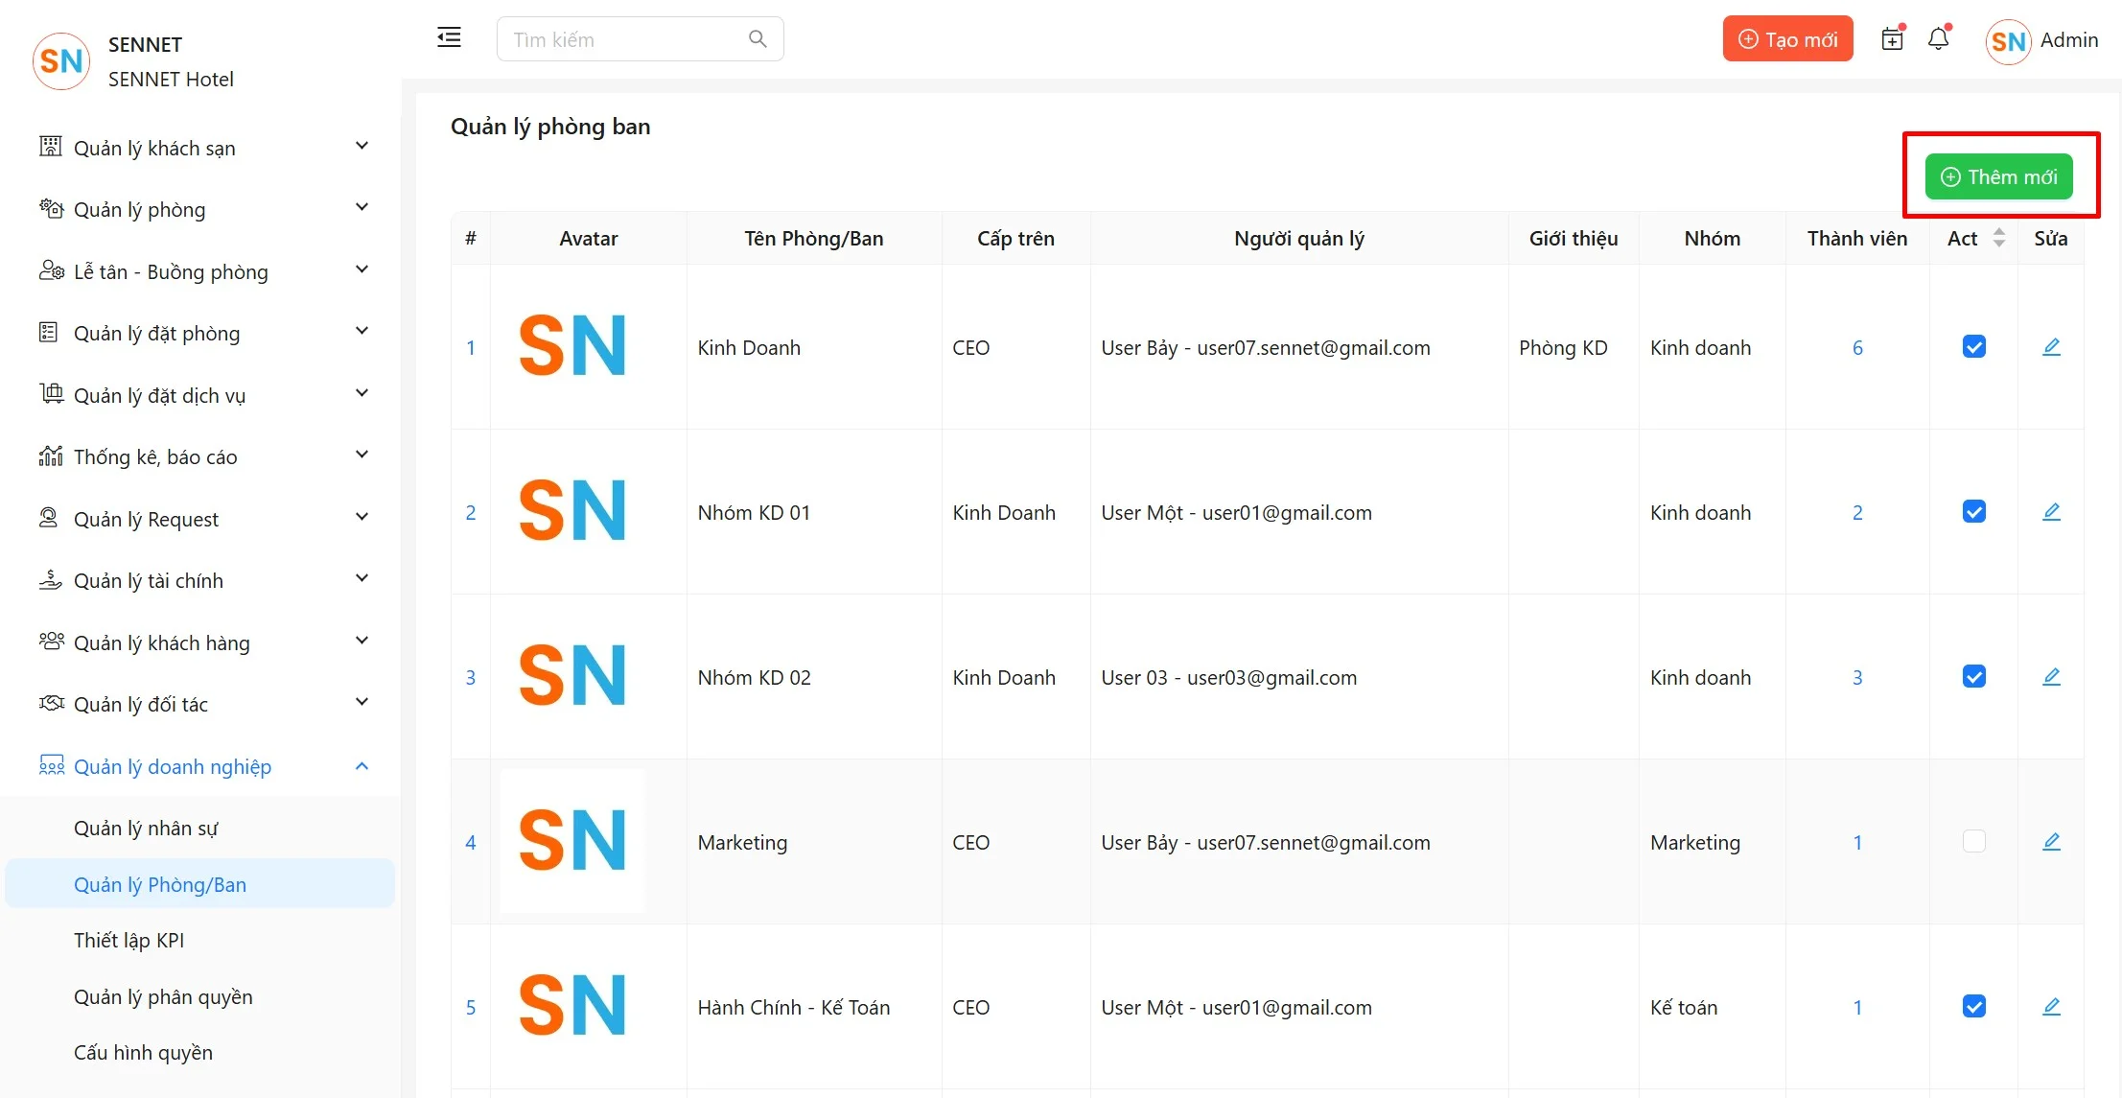Uncheck Act checkbox for Hành Chính - Kế Toán
2122x1098 pixels.
pos(1973,1007)
